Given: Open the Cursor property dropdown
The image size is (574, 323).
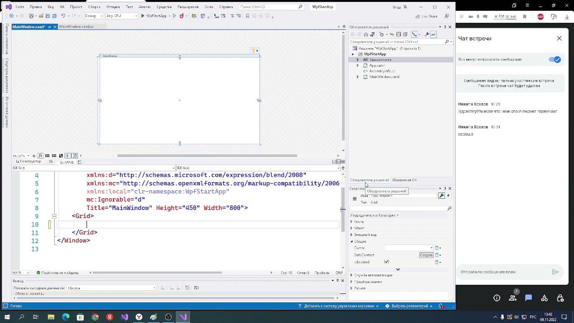Looking at the screenshot, I should pos(431,248).
